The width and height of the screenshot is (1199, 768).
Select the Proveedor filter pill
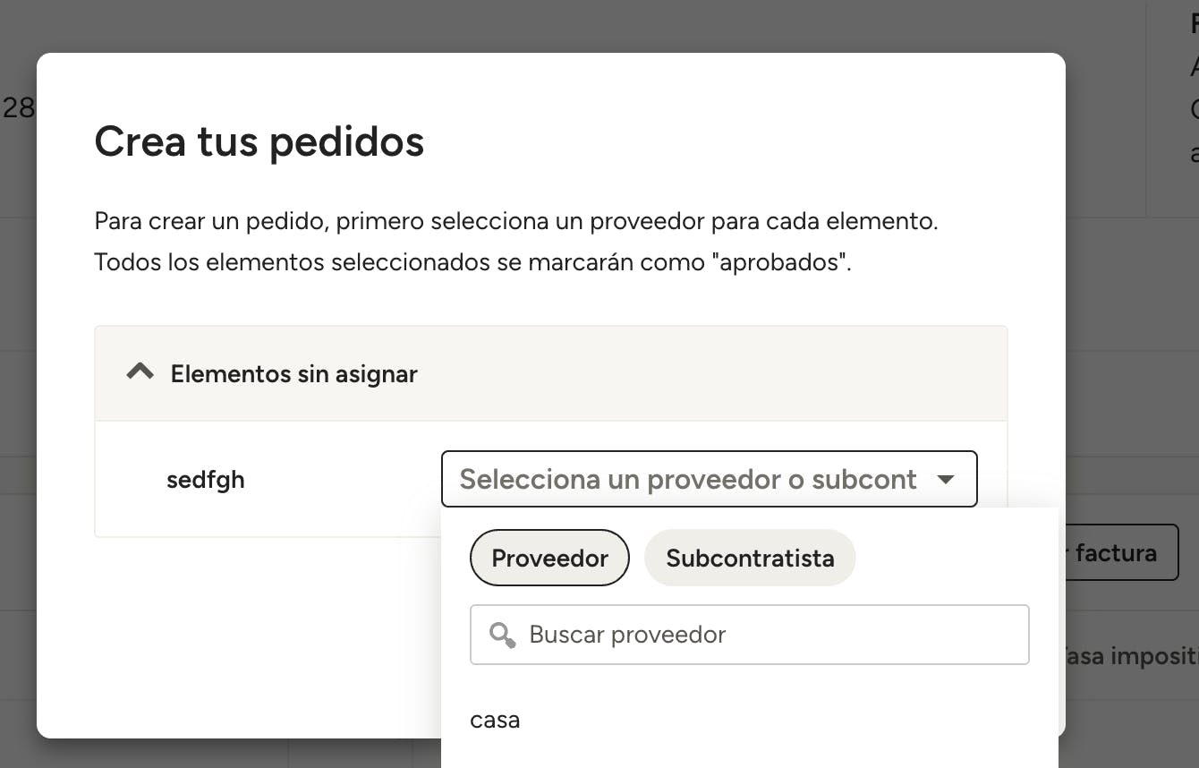(549, 558)
